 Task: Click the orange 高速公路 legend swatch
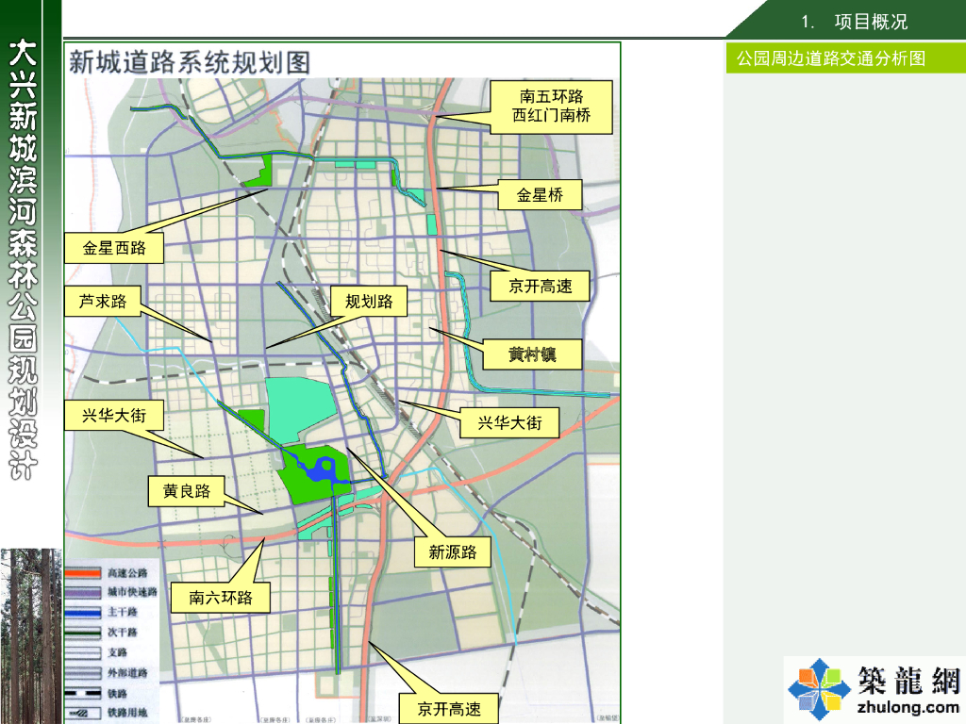pyautogui.click(x=83, y=573)
